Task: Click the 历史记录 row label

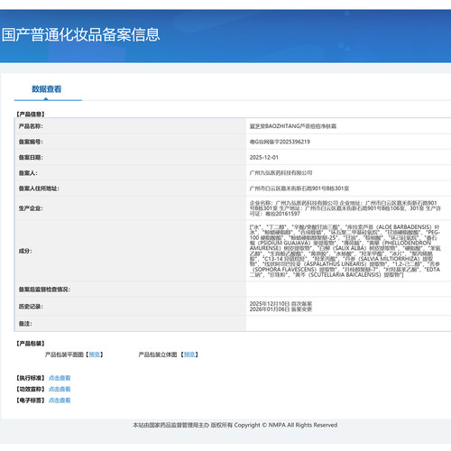Action: 31,307
